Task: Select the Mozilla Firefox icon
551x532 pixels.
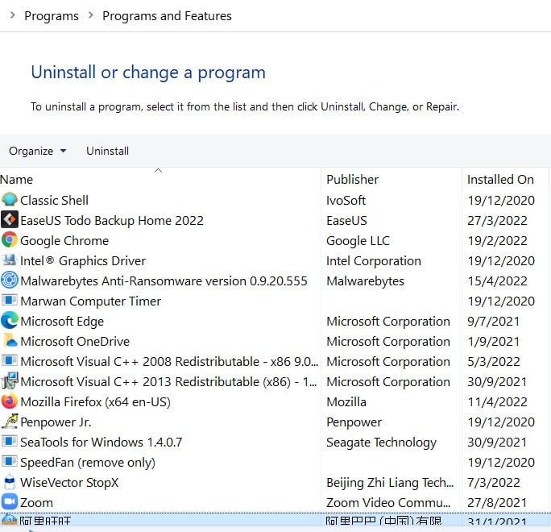Action: pyautogui.click(x=10, y=401)
